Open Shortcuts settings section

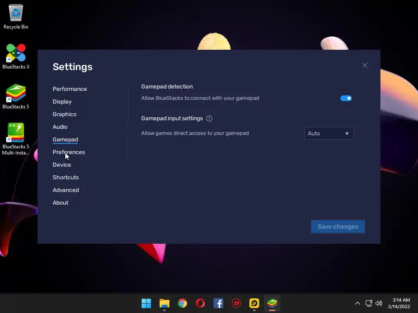click(66, 178)
